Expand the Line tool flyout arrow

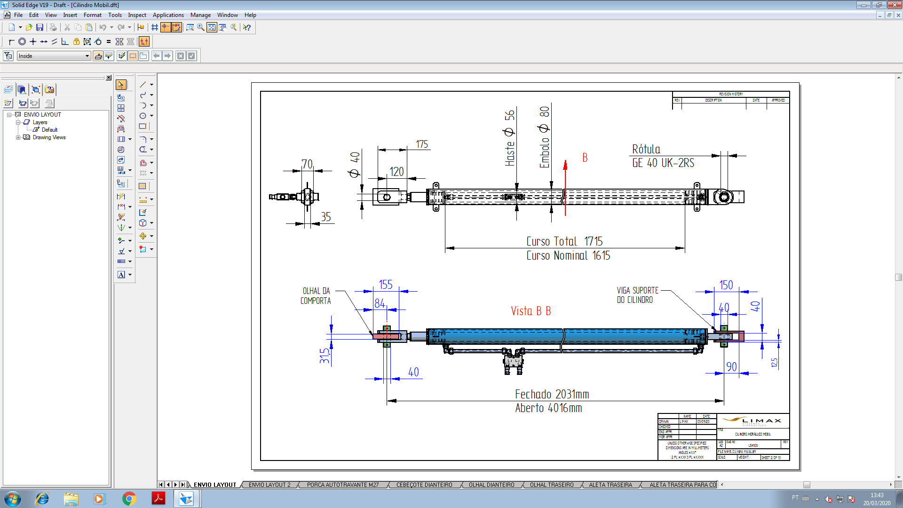click(x=151, y=85)
